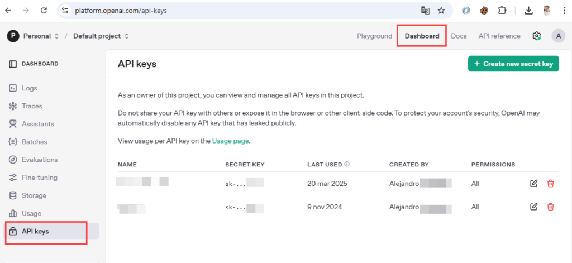Open the Default project switcher
572x263 pixels.
coord(101,36)
